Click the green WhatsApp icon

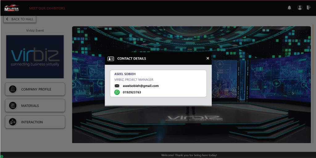[x=117, y=92]
